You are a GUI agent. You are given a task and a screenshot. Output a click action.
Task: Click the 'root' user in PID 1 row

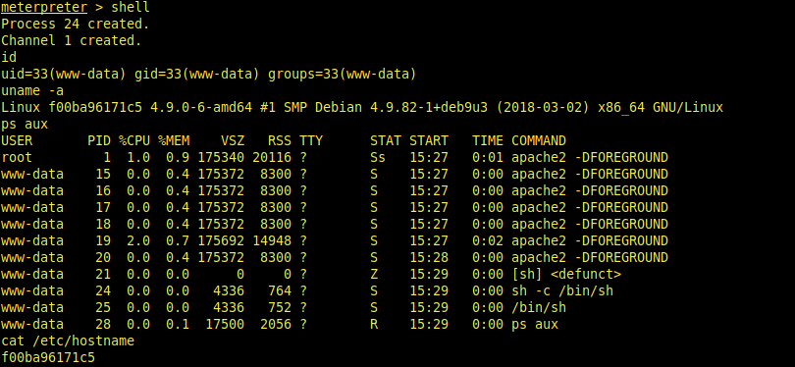click(17, 157)
